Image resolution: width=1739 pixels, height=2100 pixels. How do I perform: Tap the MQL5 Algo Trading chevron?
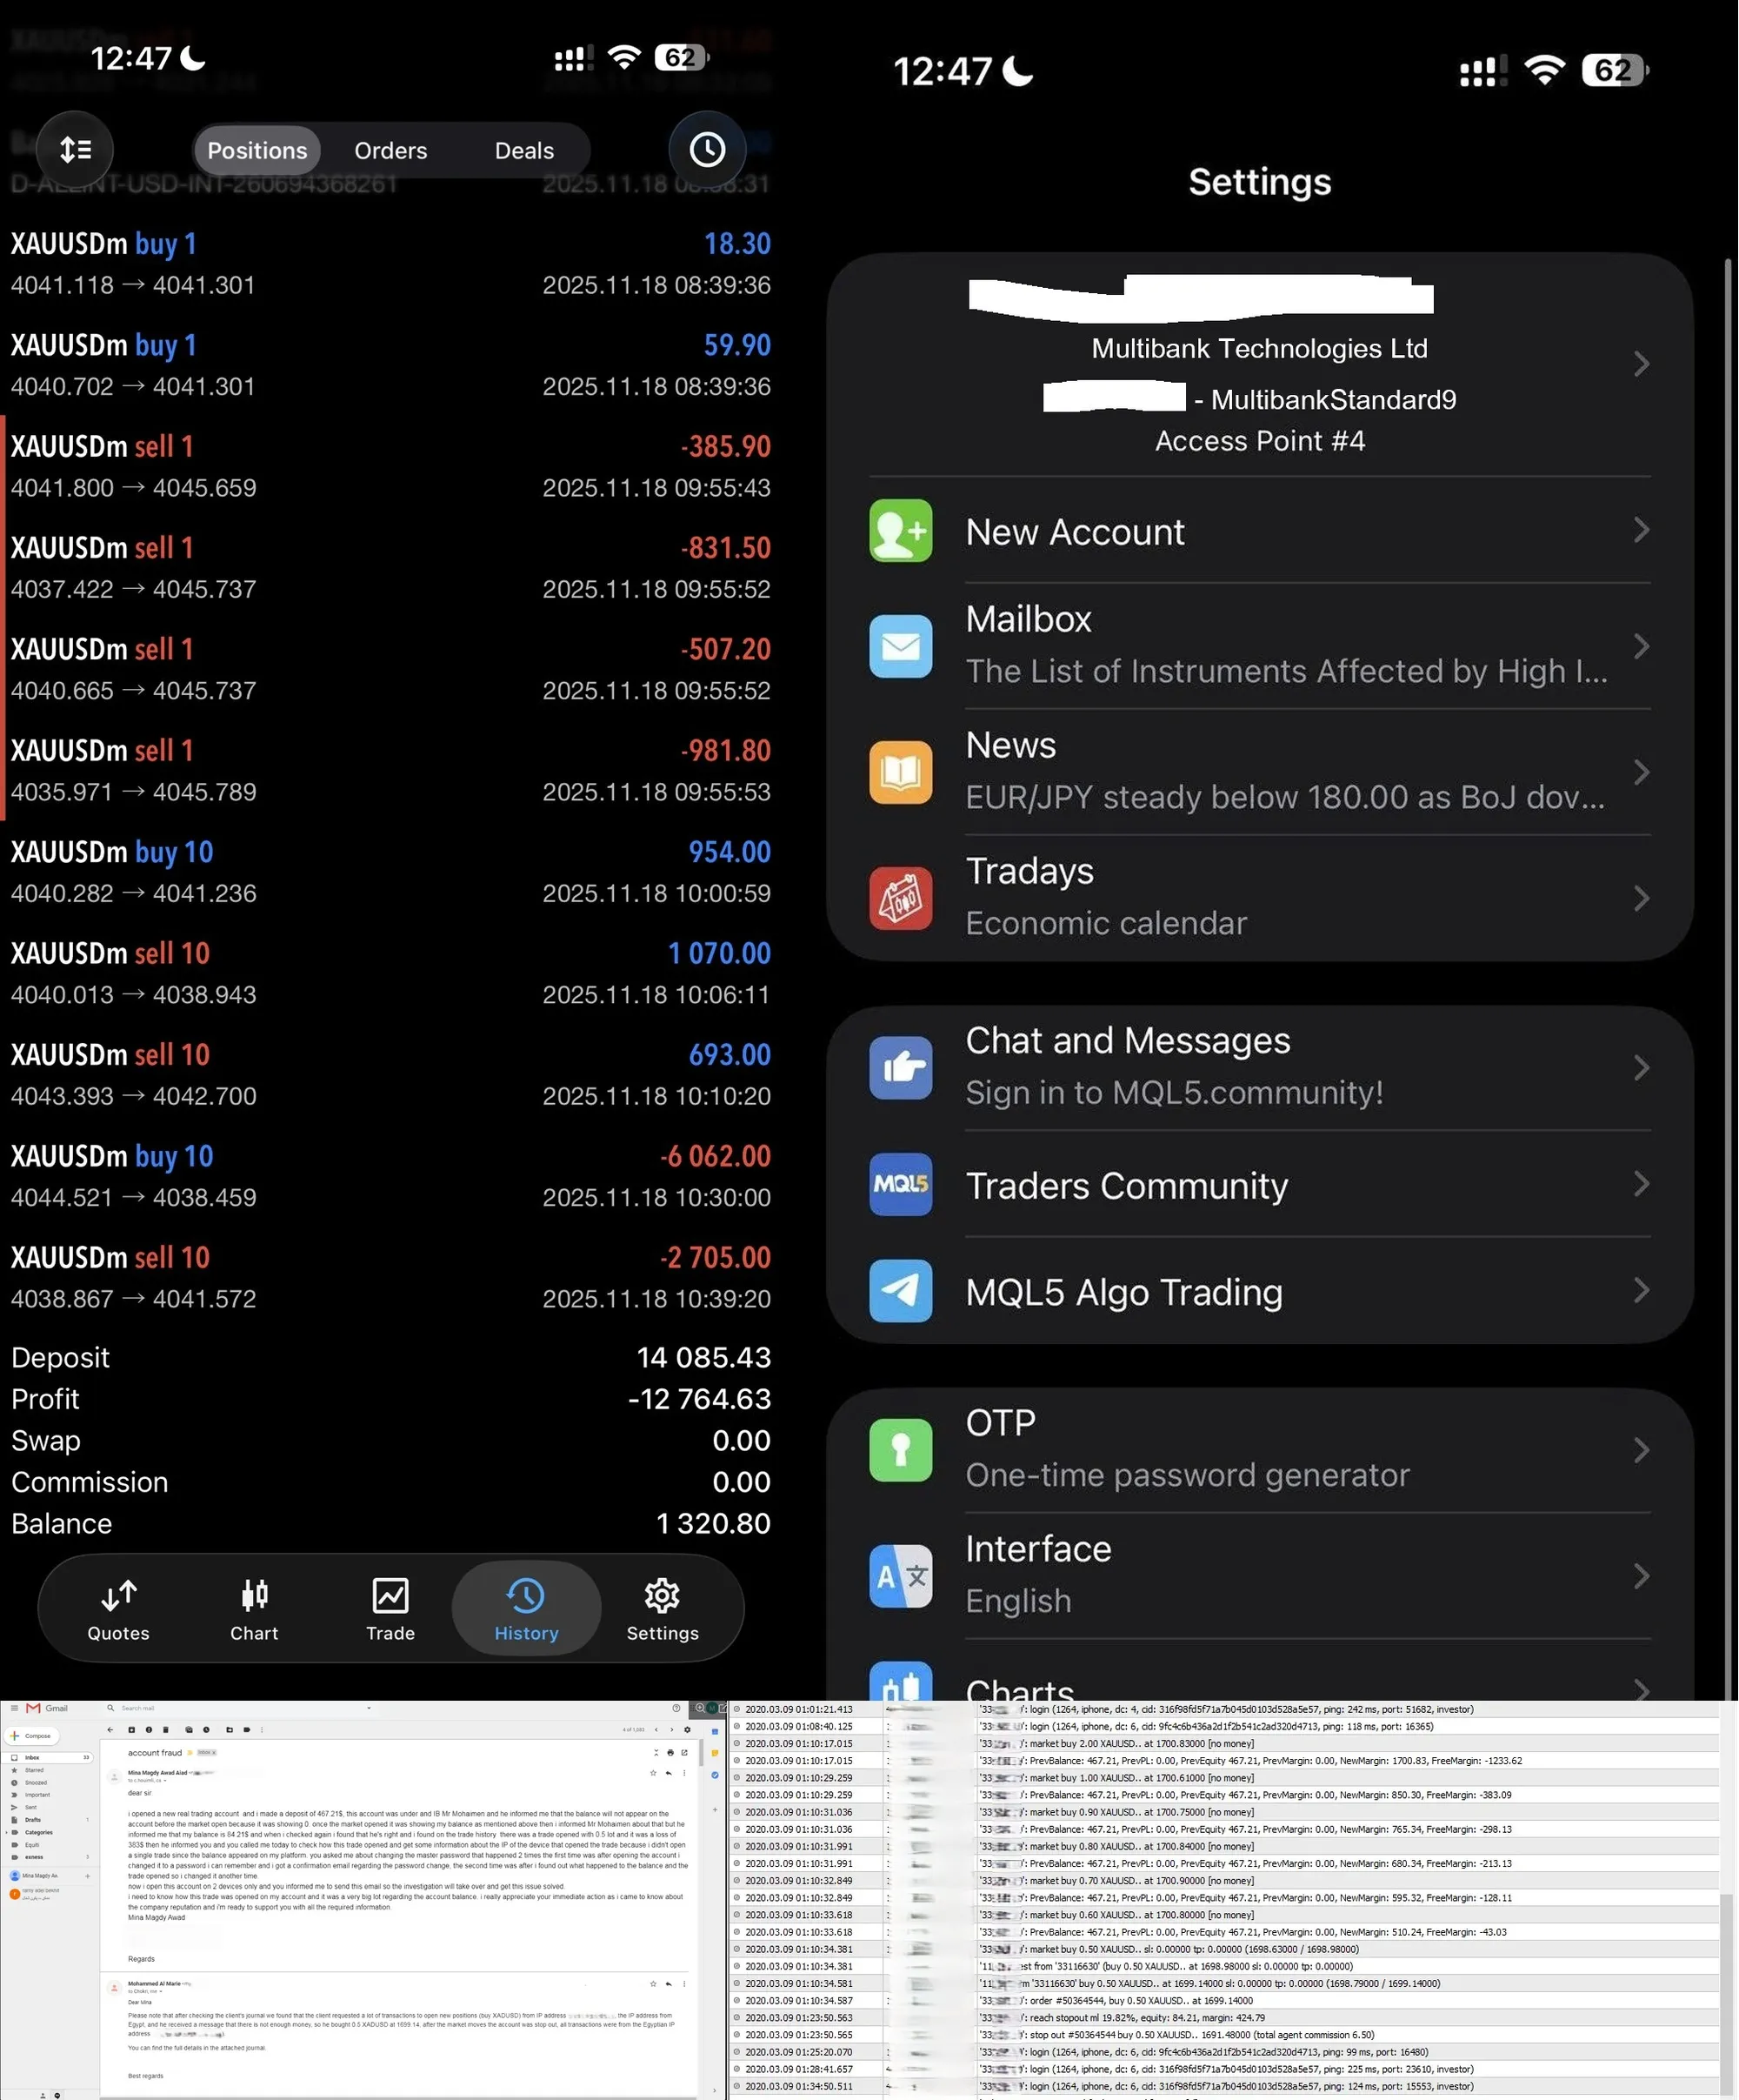click(1641, 1290)
